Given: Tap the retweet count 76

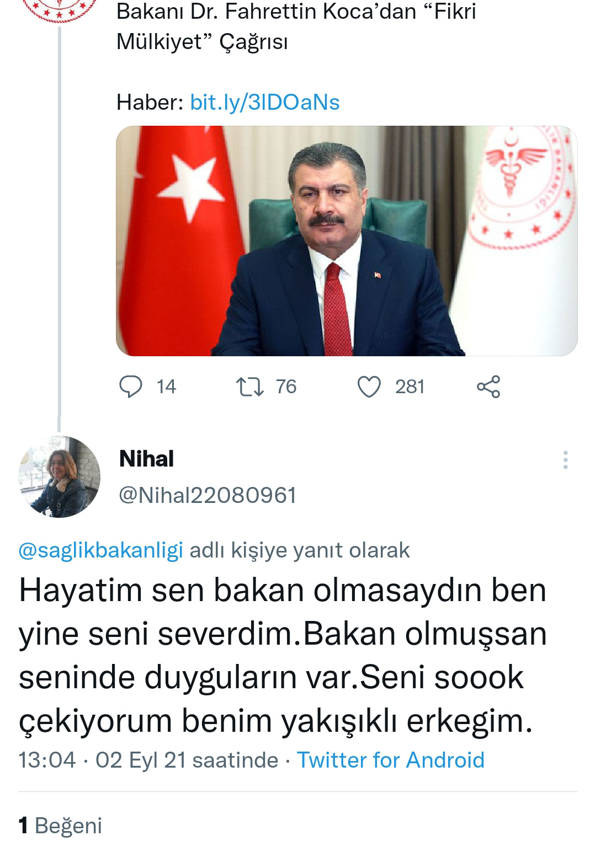Looking at the screenshot, I should tap(286, 387).
